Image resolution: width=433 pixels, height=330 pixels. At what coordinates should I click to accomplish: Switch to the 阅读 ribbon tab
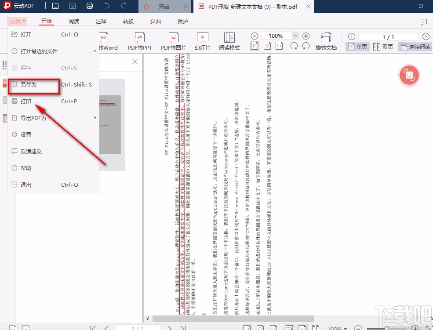point(74,21)
